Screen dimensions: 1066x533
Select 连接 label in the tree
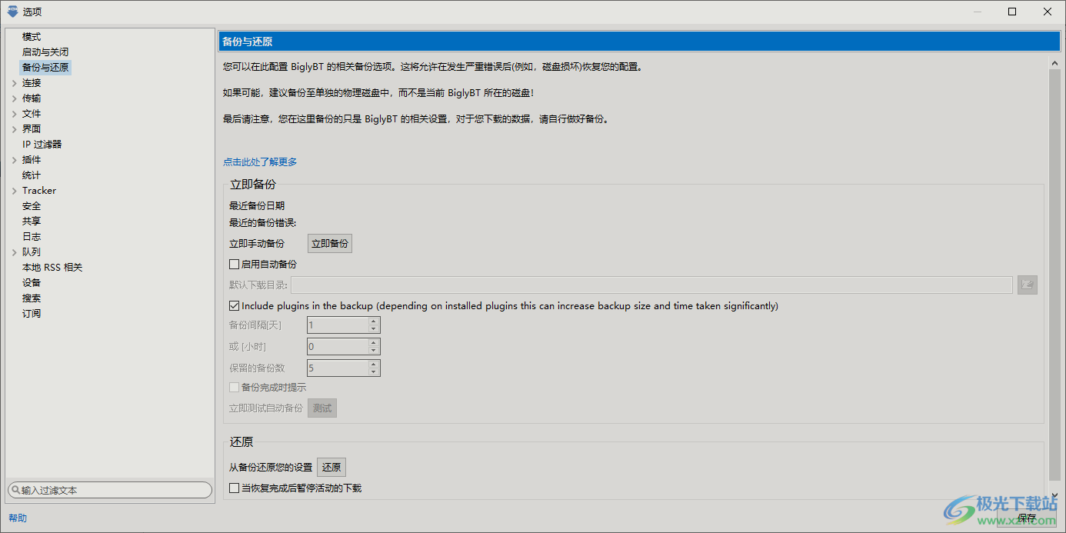tap(32, 83)
